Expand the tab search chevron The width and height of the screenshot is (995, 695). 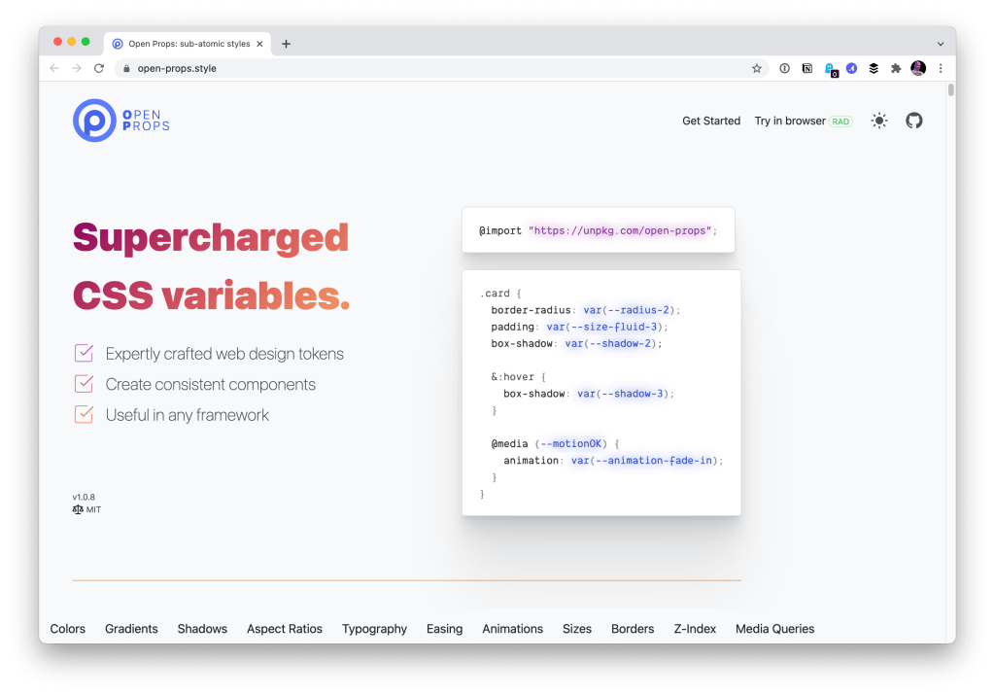(x=941, y=44)
